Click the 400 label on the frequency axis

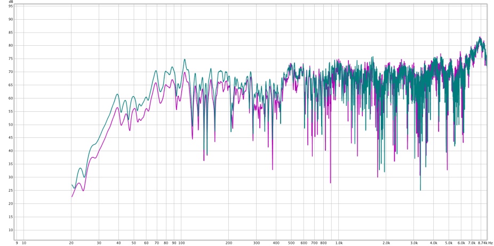pos(276,243)
